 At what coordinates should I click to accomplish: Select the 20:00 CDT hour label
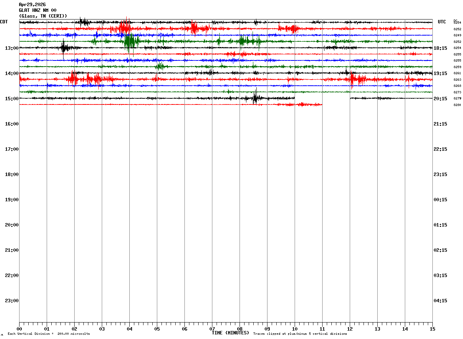point(12,225)
